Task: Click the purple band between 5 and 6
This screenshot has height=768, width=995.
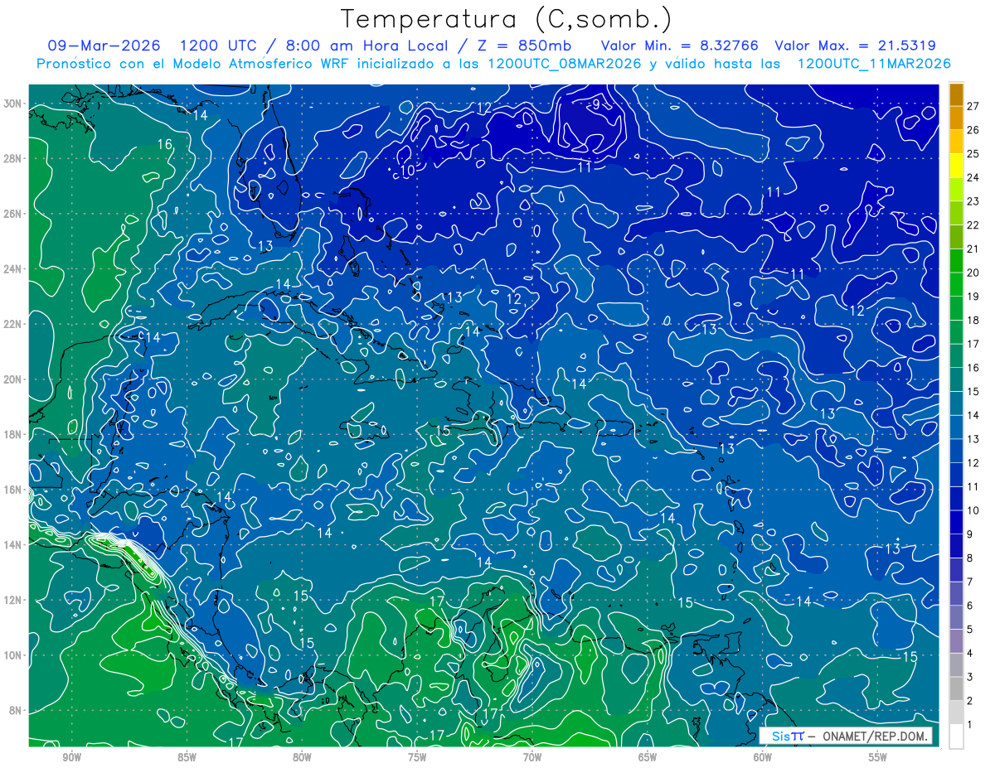Action: click(x=956, y=618)
